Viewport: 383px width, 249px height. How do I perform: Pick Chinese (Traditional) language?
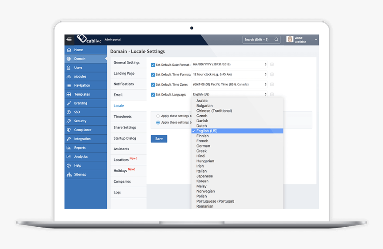tap(237, 111)
